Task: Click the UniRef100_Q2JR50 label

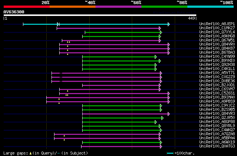Action: (217, 118)
